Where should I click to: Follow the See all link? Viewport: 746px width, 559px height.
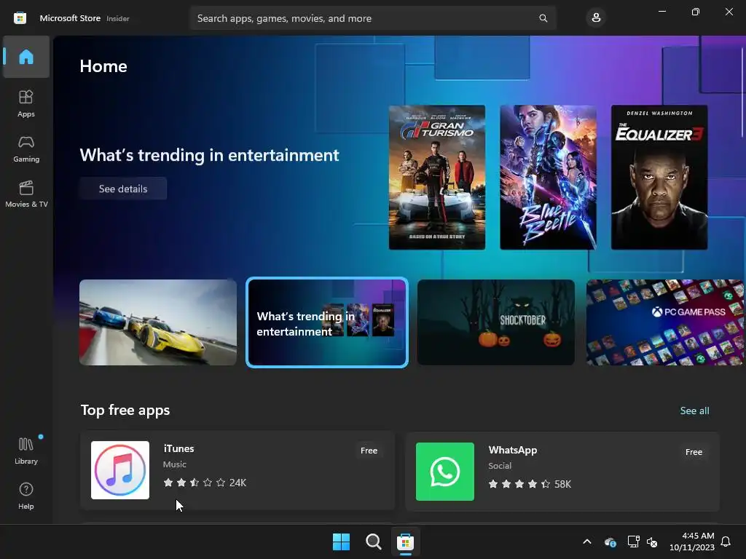[694, 411]
